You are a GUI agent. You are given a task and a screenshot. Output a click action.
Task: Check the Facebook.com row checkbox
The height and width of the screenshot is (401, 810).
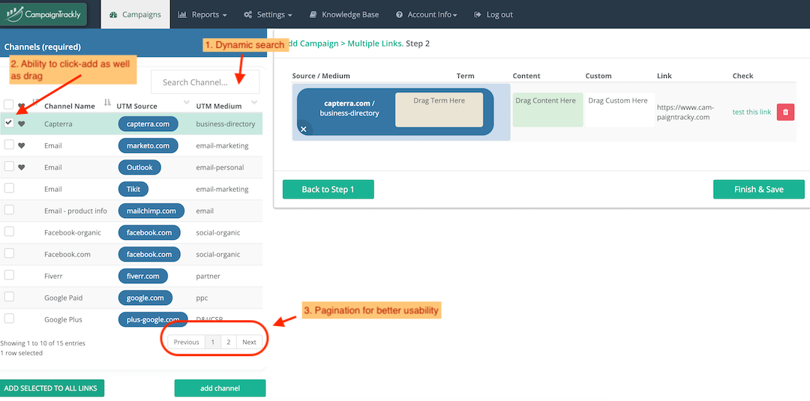(x=9, y=253)
